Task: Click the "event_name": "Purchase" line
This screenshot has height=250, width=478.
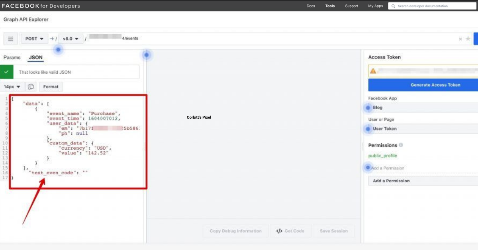Action: pos(83,113)
